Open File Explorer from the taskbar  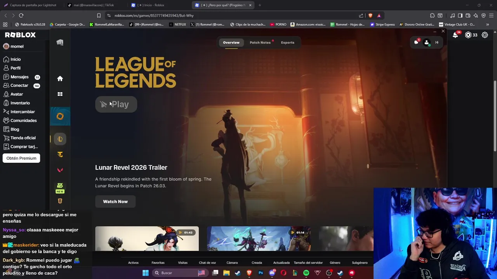(226, 273)
